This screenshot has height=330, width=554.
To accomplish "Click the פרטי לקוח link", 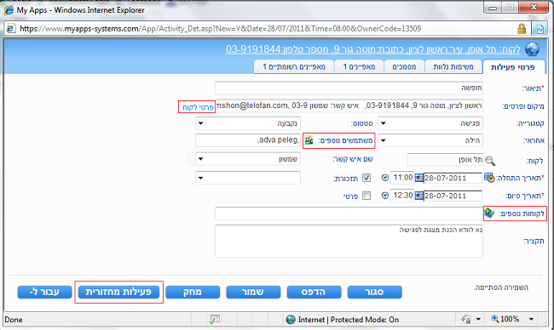I will tap(198, 107).
